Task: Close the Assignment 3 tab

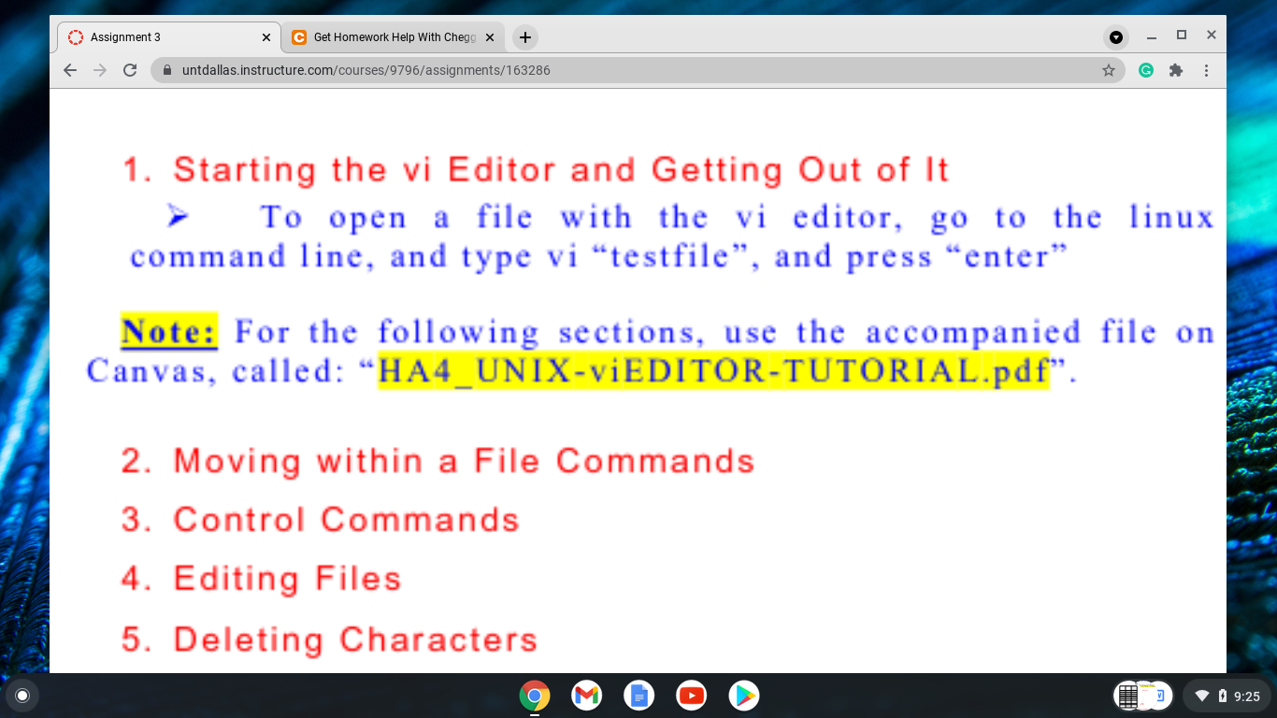Action: click(x=266, y=37)
